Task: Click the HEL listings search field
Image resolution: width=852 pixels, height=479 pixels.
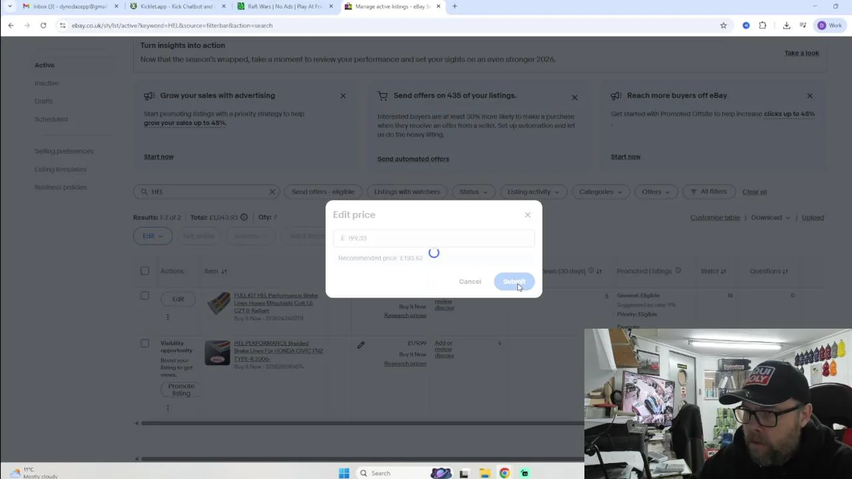Action: tap(206, 192)
